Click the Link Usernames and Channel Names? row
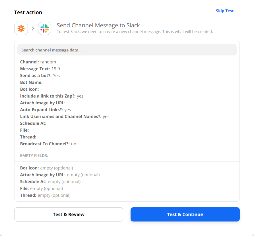254x236 pixels. [65, 117]
